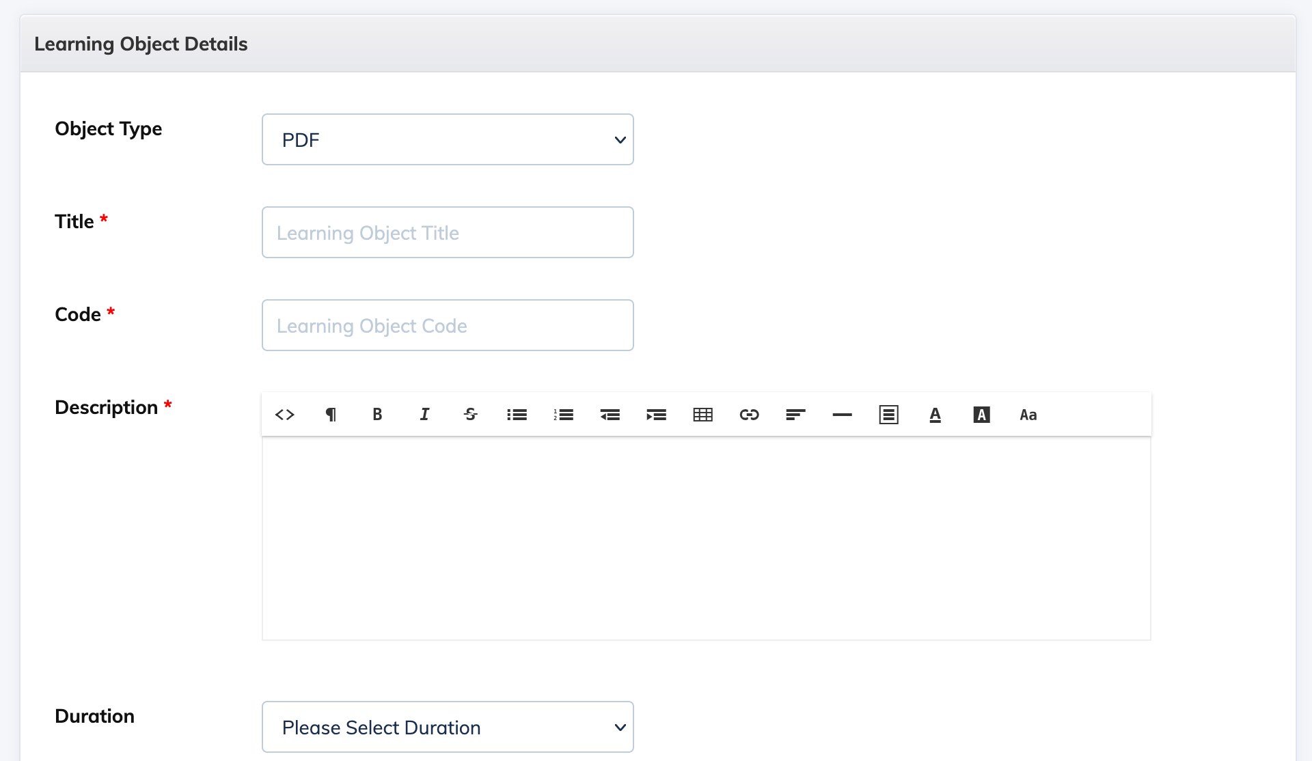Insert unordered bullet list
Viewport: 1312px width, 761px height.
point(517,415)
